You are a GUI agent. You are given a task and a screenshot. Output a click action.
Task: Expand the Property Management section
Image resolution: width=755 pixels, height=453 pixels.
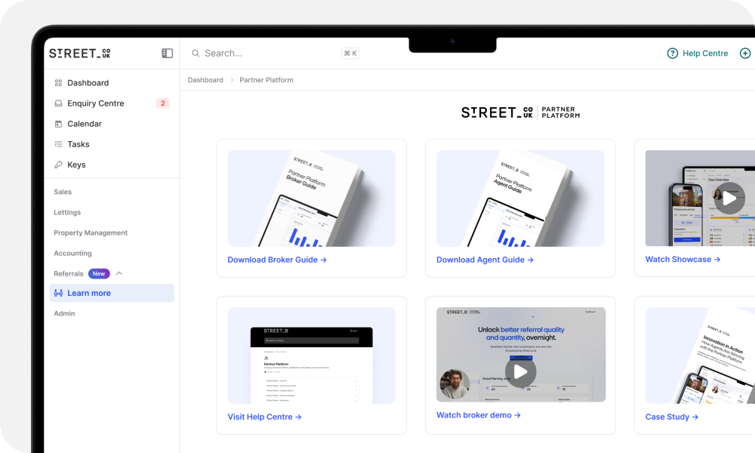[91, 233]
